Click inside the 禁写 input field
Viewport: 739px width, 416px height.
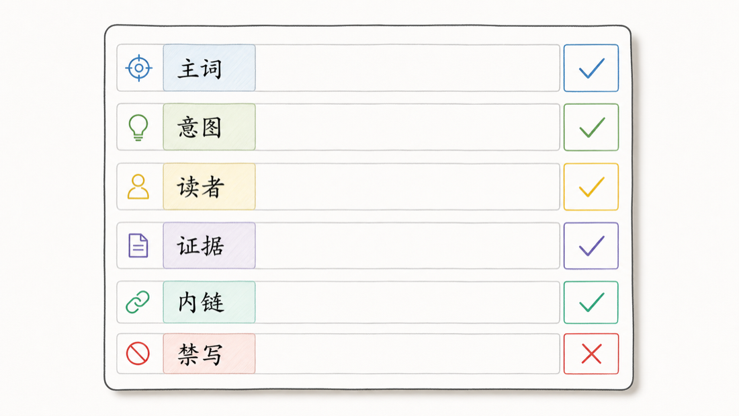tap(408, 353)
